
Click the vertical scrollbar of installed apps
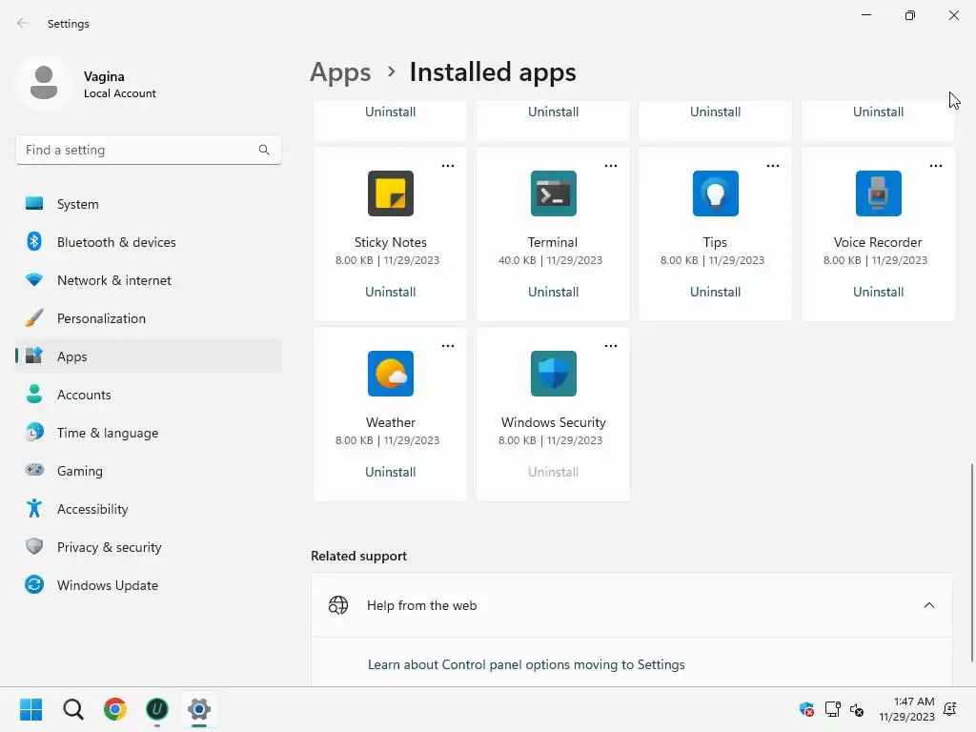point(971,563)
